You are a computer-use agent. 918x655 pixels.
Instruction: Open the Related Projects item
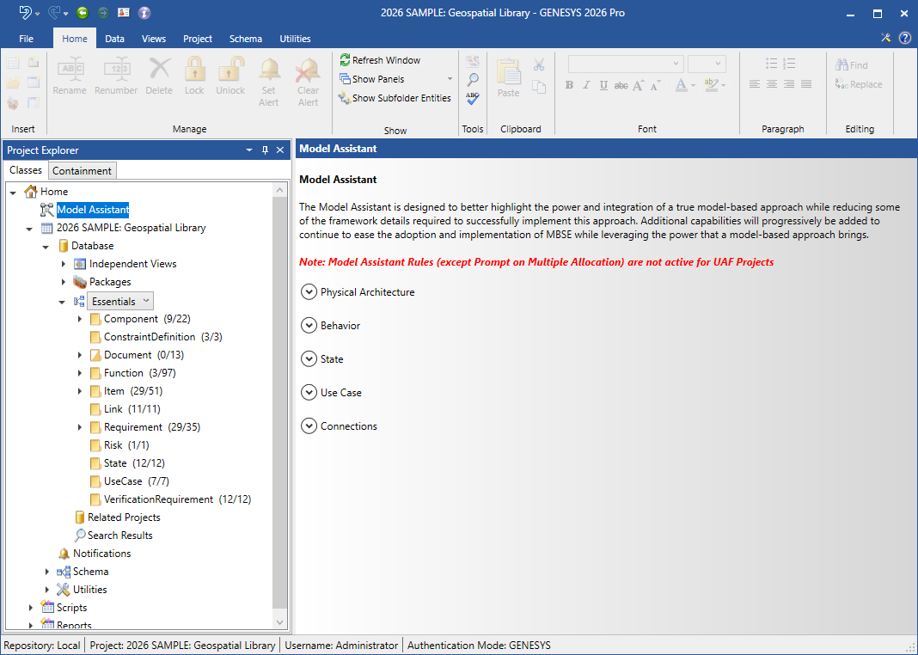pyautogui.click(x=124, y=517)
